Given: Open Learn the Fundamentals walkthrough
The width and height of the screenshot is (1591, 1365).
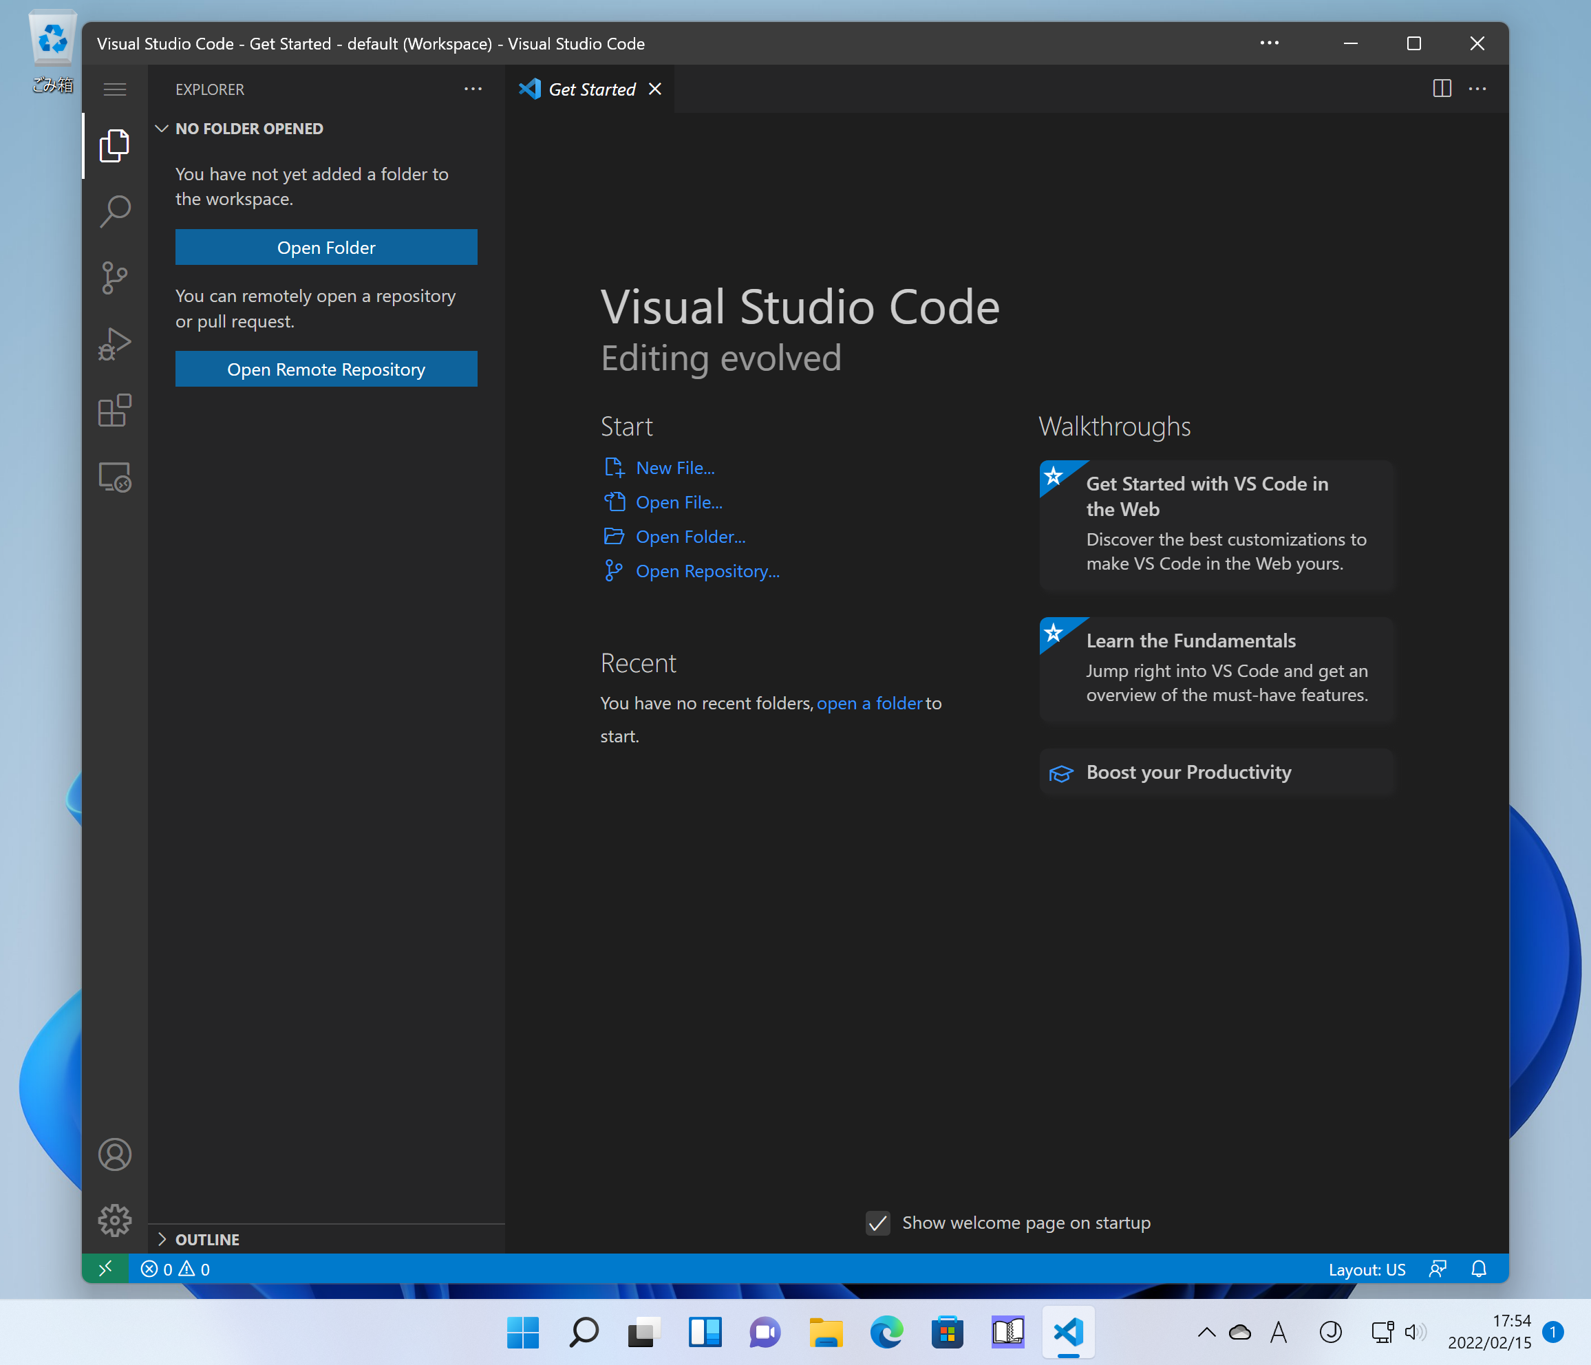Looking at the screenshot, I should tap(1216, 668).
